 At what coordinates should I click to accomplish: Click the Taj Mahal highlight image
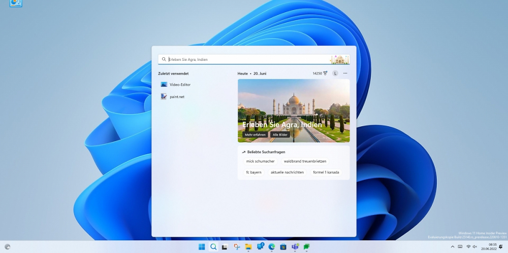point(294,111)
